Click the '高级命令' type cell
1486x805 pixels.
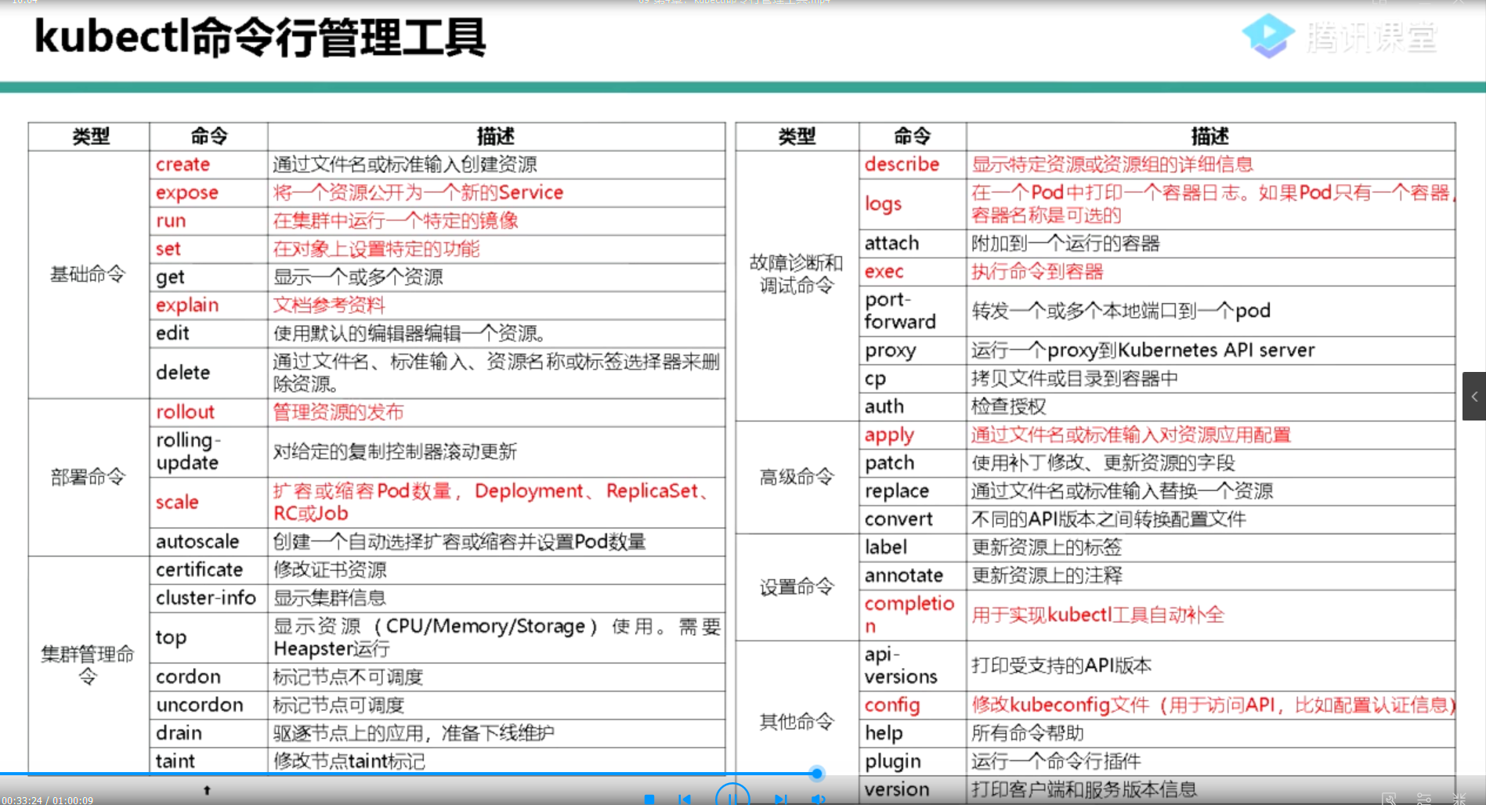click(797, 477)
